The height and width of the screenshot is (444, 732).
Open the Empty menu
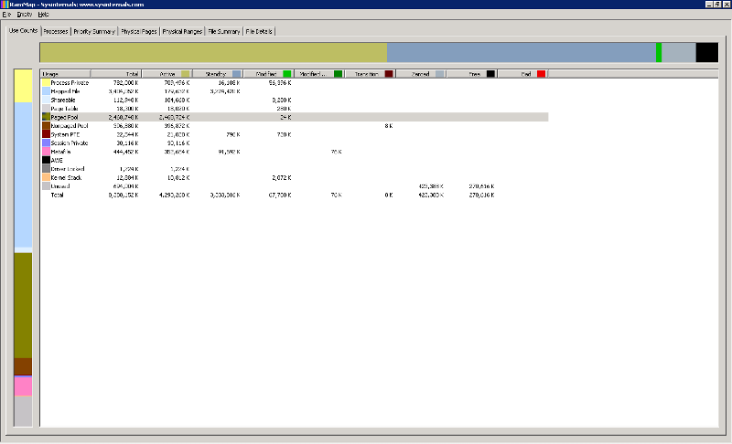(x=25, y=15)
